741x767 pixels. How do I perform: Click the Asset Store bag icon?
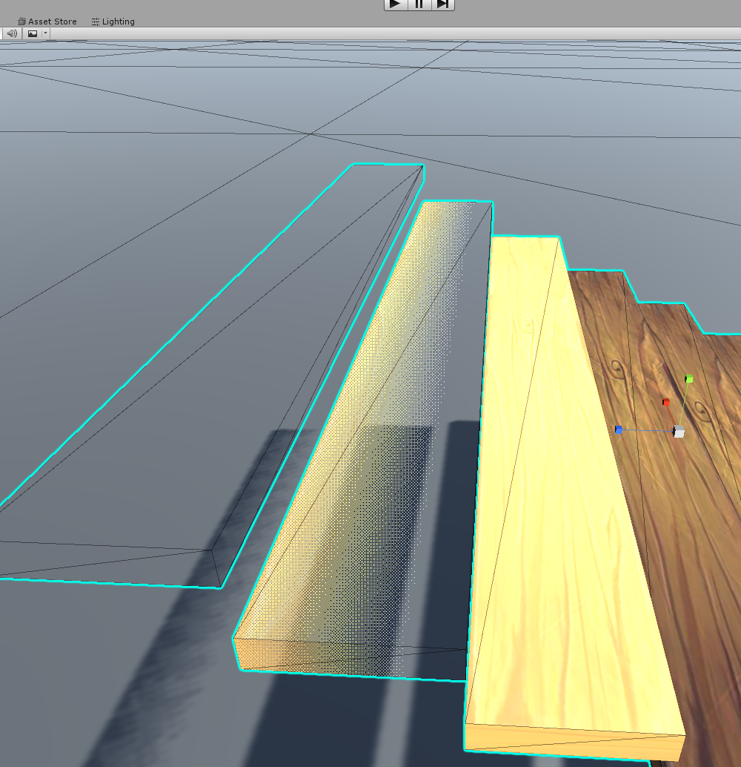pos(21,22)
